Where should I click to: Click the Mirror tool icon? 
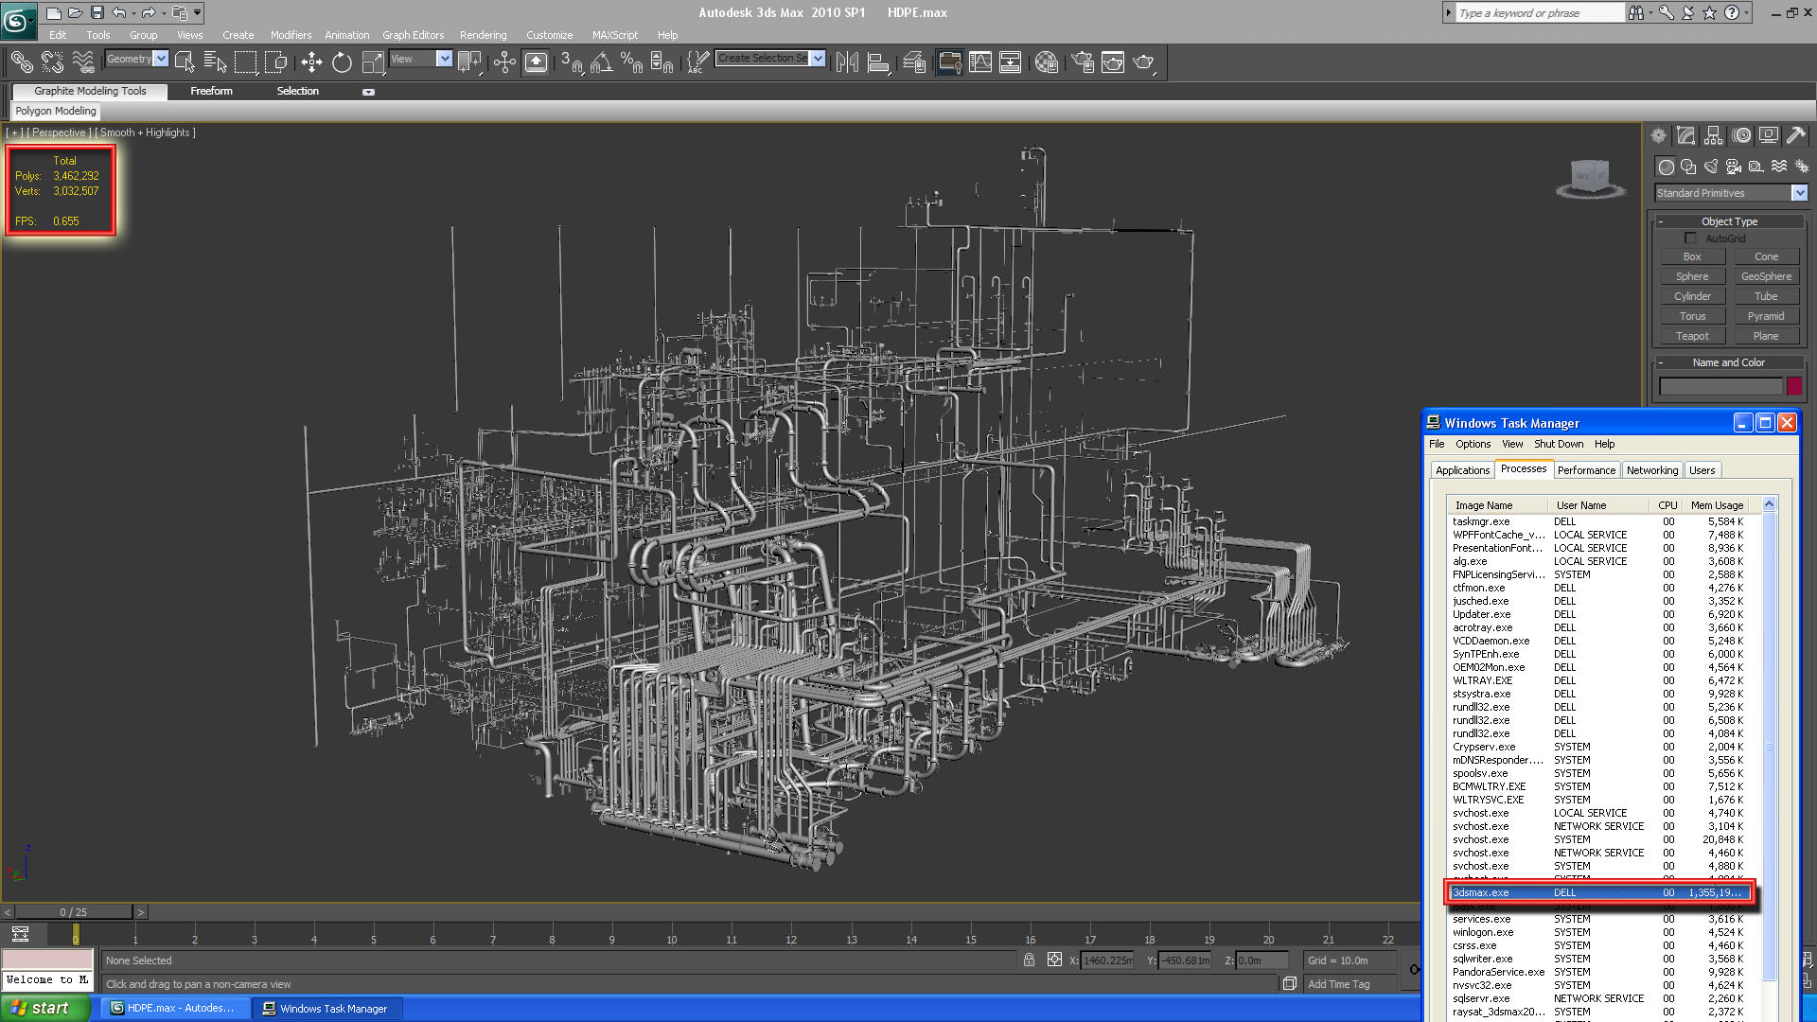point(847,62)
